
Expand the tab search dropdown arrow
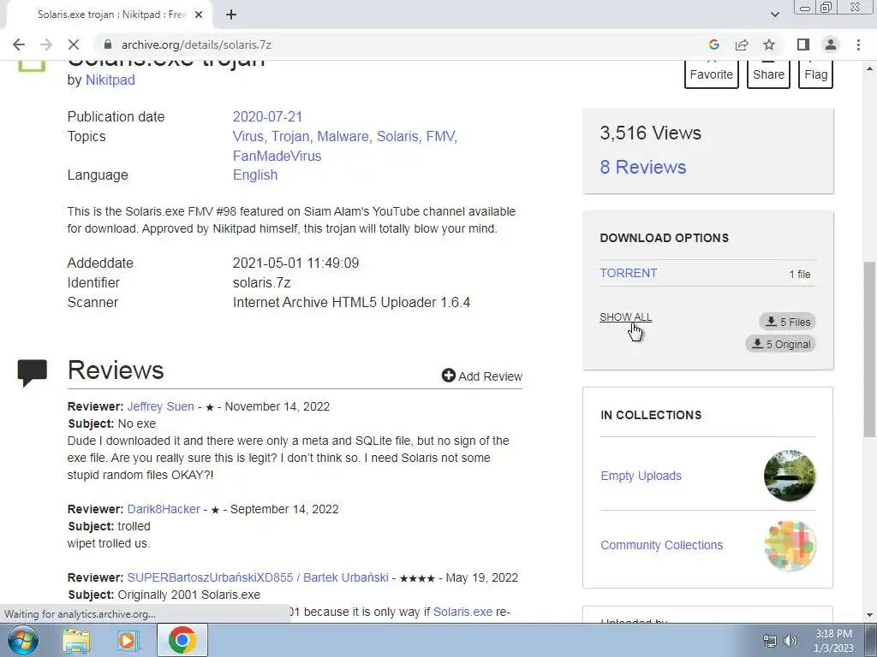tap(774, 15)
